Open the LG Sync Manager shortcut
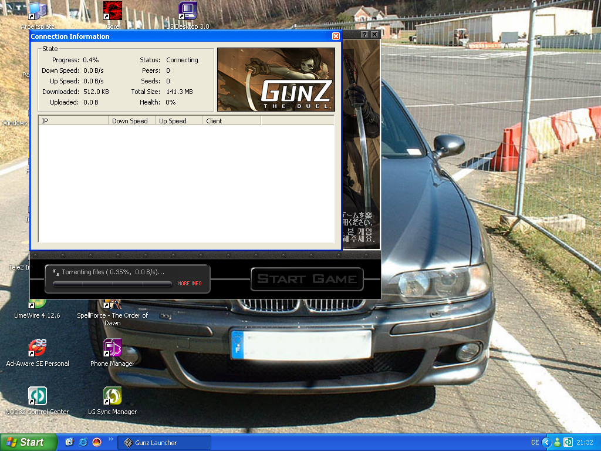The width and height of the screenshot is (601, 451). pyautogui.click(x=112, y=396)
